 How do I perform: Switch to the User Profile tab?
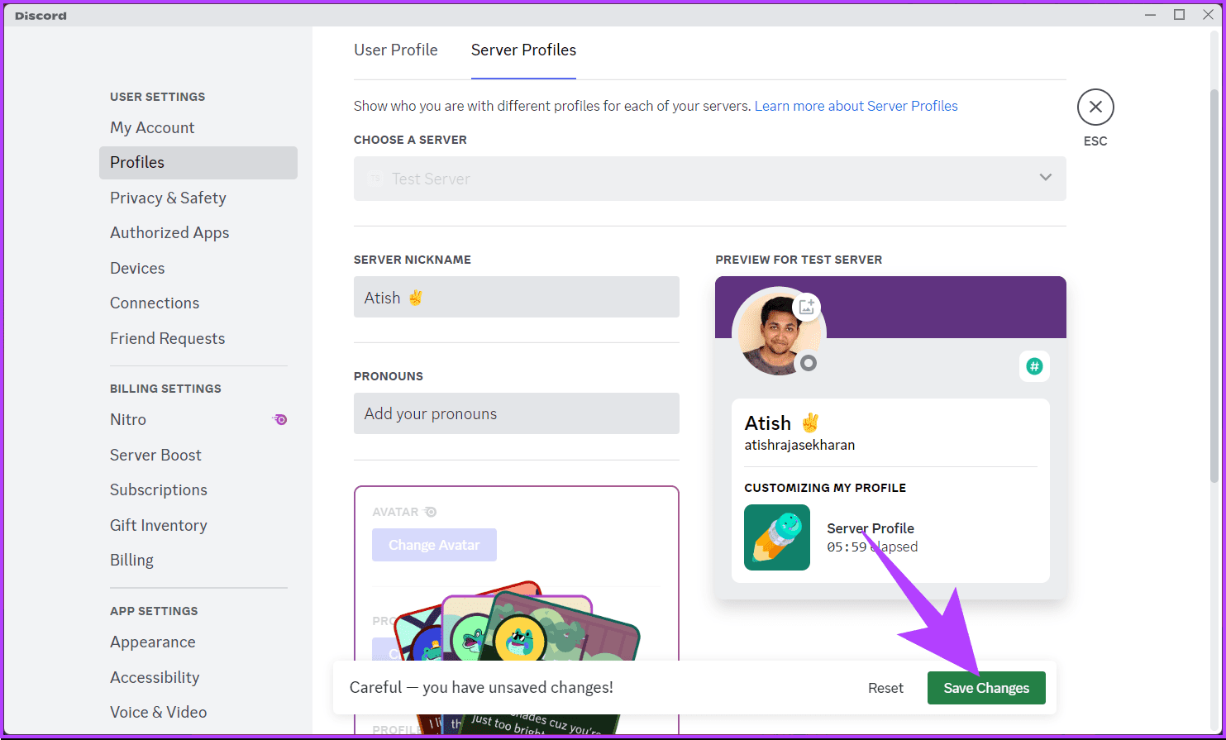(396, 50)
